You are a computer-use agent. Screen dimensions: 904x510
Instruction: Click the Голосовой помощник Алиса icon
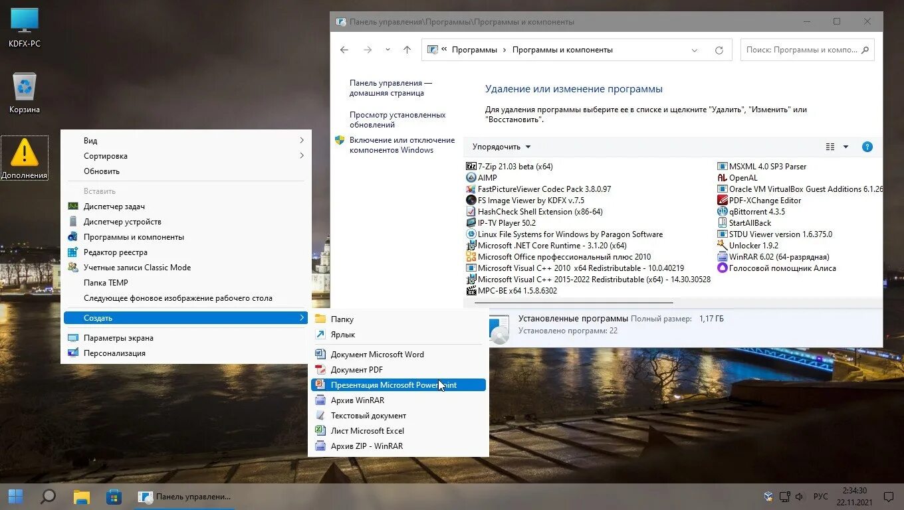click(x=723, y=268)
